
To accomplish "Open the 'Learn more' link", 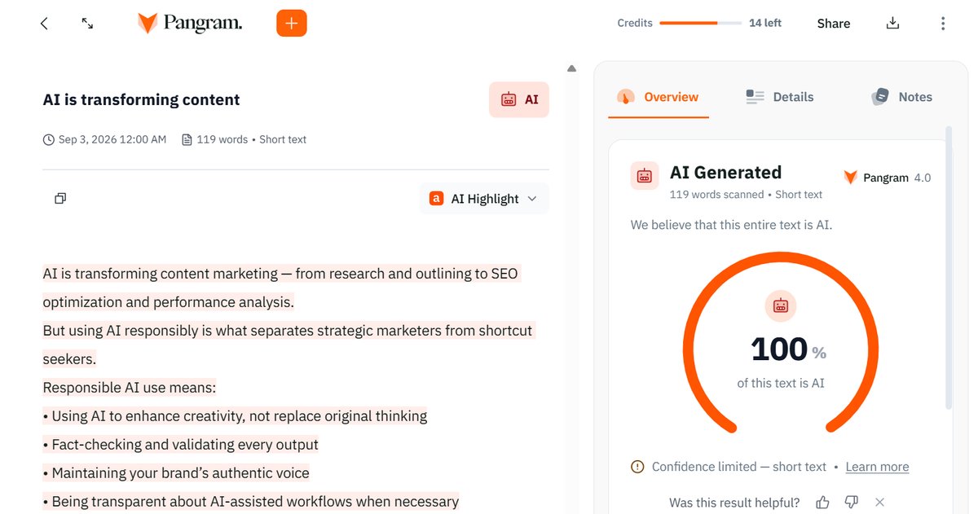I will (x=877, y=467).
